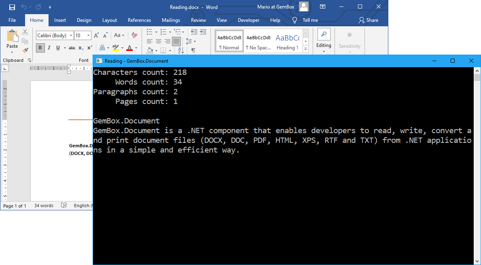The image size is (481, 265).
Task: Toggle underline on selected text
Action: point(57,48)
